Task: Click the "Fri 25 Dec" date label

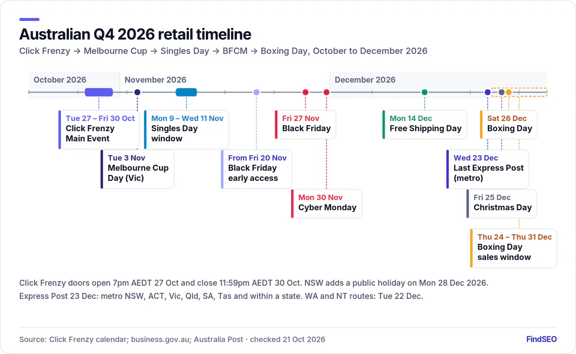Action: click(492, 197)
